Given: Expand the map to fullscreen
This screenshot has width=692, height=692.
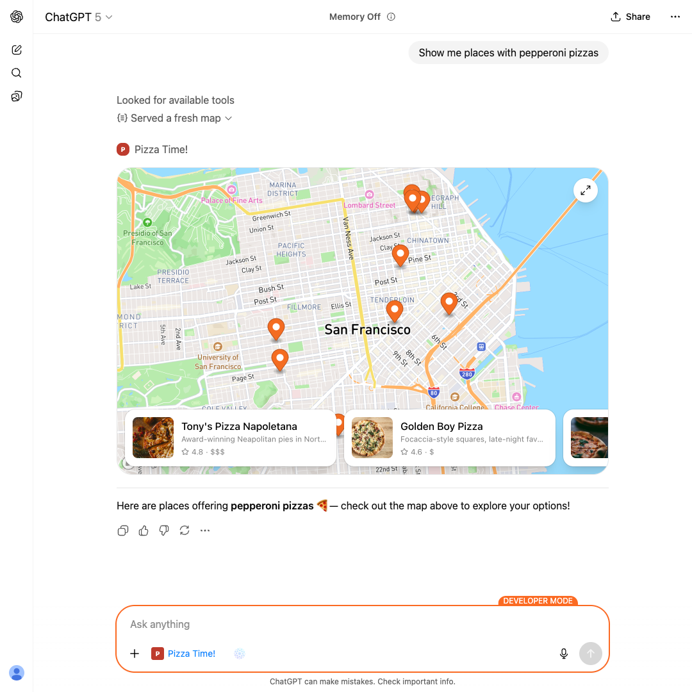Looking at the screenshot, I should (x=585, y=191).
